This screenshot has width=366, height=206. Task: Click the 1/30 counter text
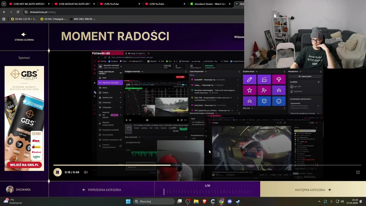pyautogui.click(x=207, y=186)
